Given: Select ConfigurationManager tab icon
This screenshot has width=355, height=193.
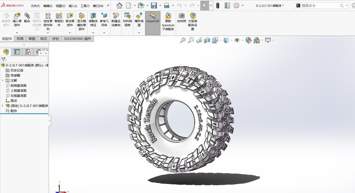Looking at the screenshot, I should 28,52.
